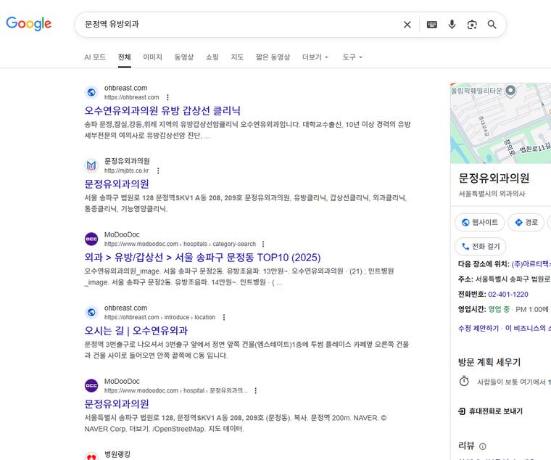Click the stopwatch icon under 방문 계획 세우기
The width and height of the screenshot is (551, 460).
point(464,381)
